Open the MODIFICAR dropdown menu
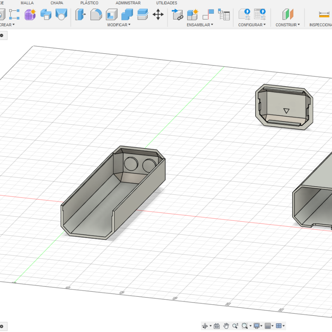332x332 pixels. [118, 24]
